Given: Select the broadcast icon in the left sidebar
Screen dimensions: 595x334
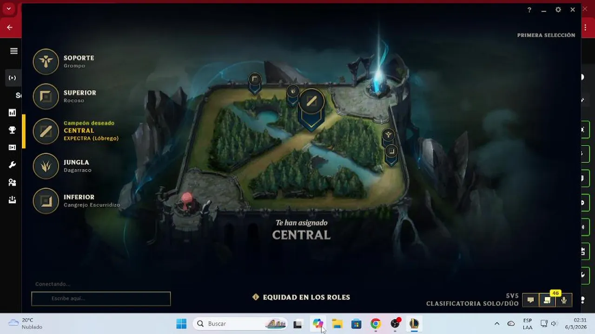Looking at the screenshot, I should click(12, 78).
